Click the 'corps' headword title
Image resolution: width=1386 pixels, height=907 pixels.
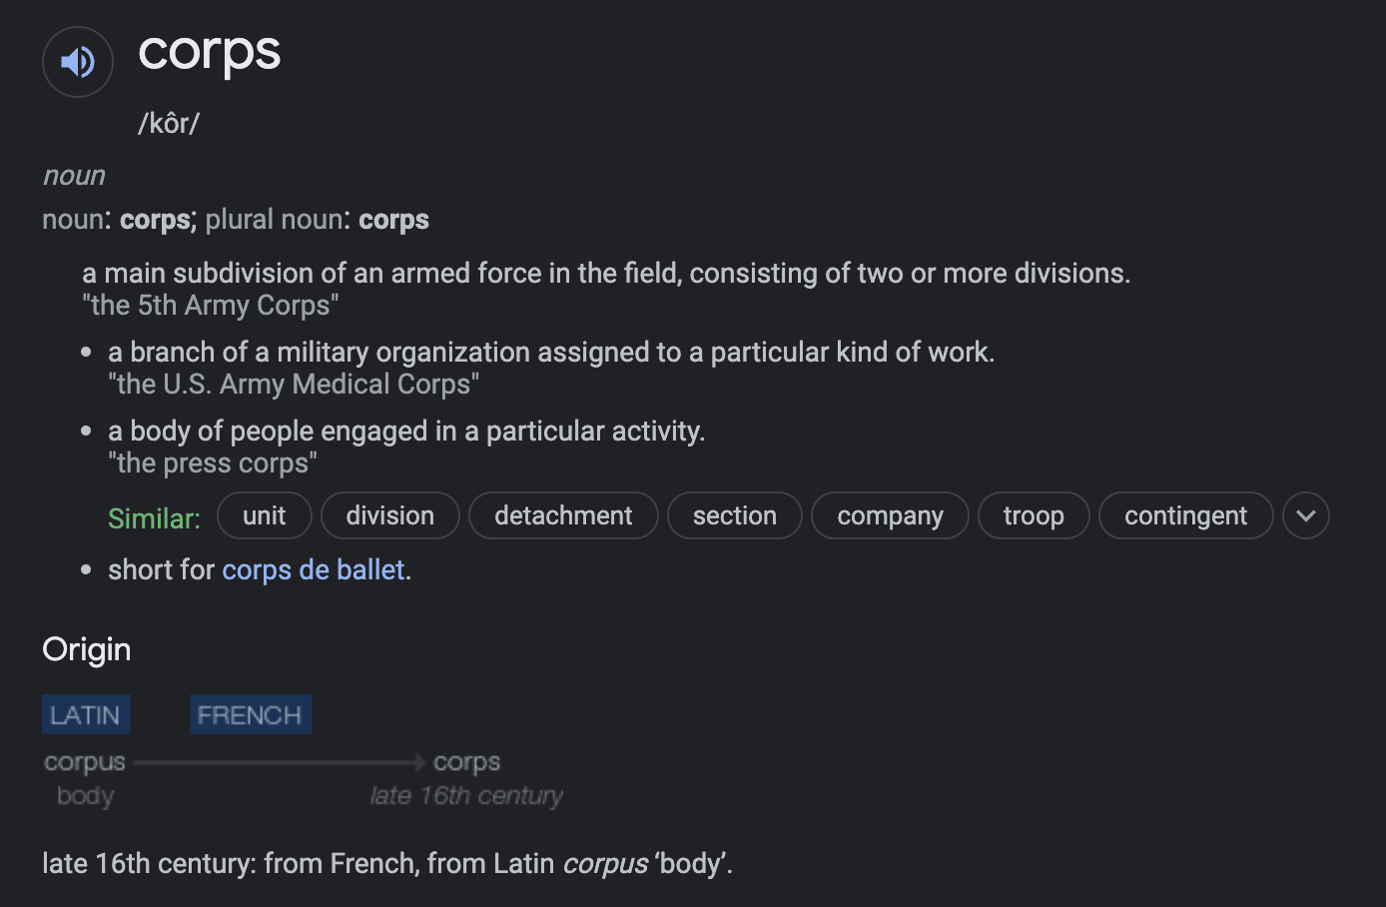(x=210, y=52)
